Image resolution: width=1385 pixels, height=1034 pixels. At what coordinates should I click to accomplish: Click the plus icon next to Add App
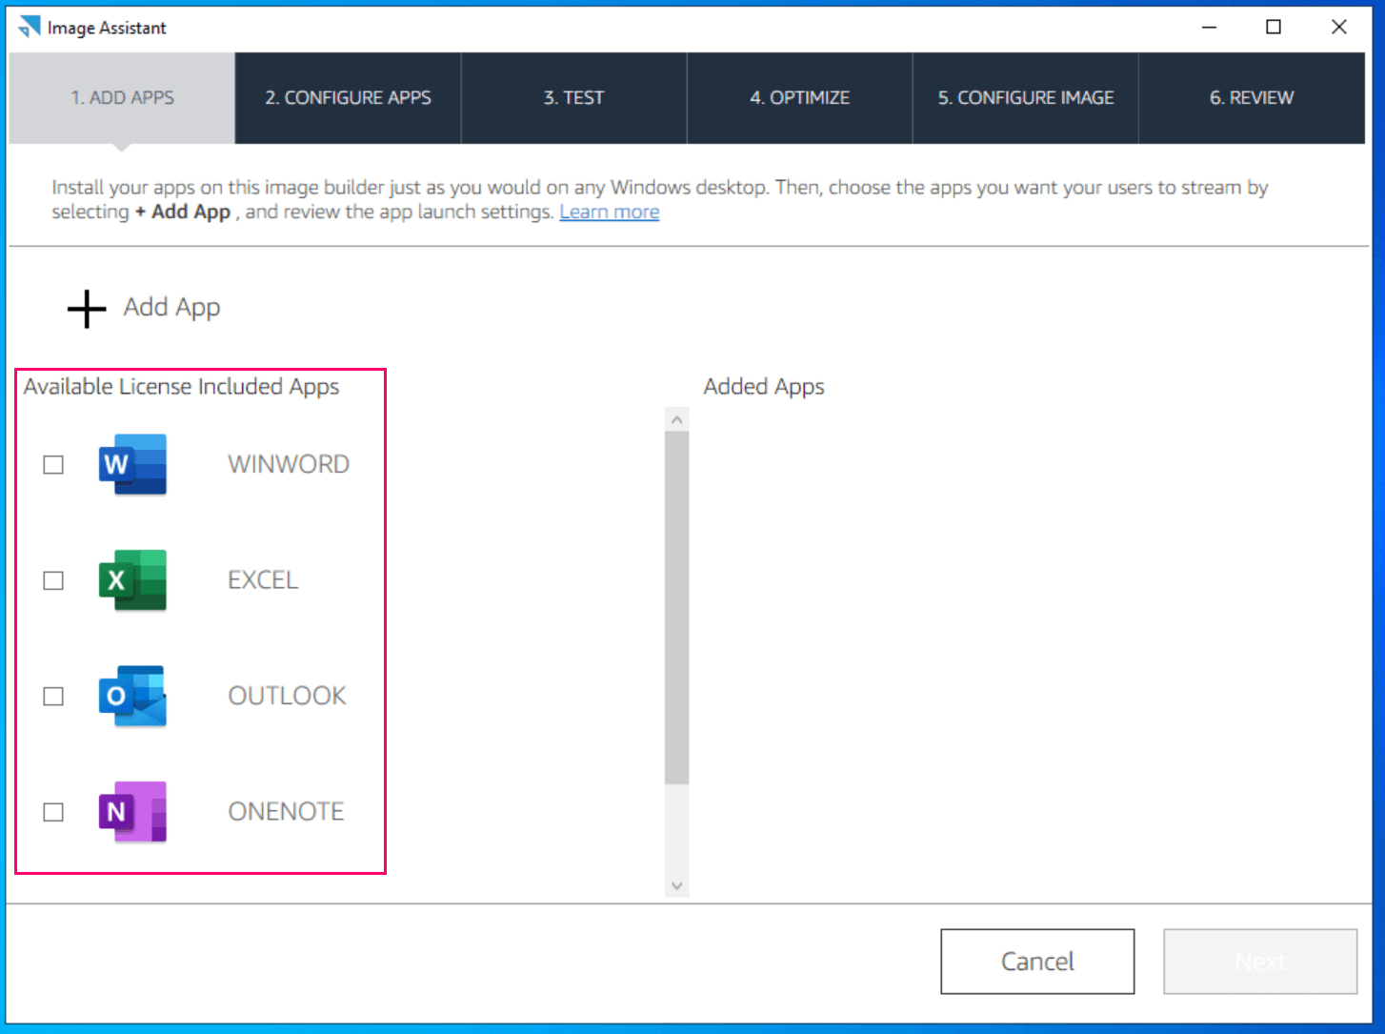pyautogui.click(x=85, y=307)
